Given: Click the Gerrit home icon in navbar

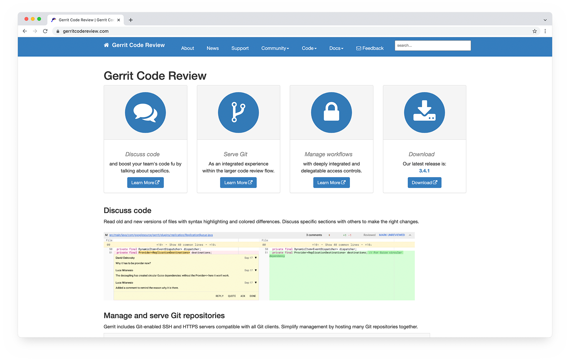Looking at the screenshot, I should click(106, 45).
